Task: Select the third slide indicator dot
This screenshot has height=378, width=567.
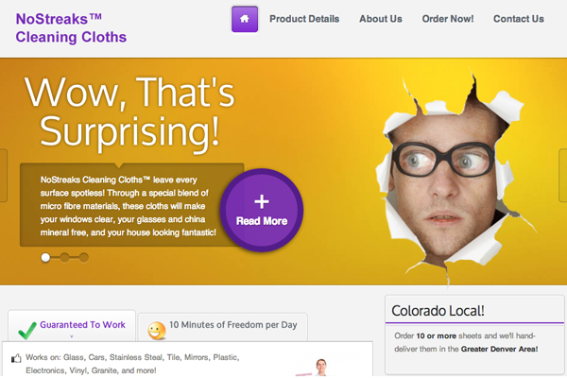Action: click(83, 257)
